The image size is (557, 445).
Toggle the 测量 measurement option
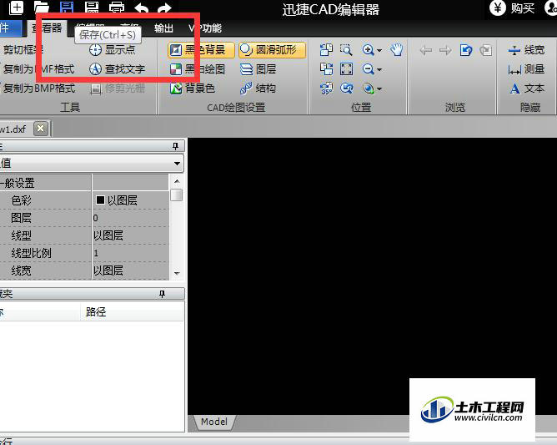(x=526, y=69)
